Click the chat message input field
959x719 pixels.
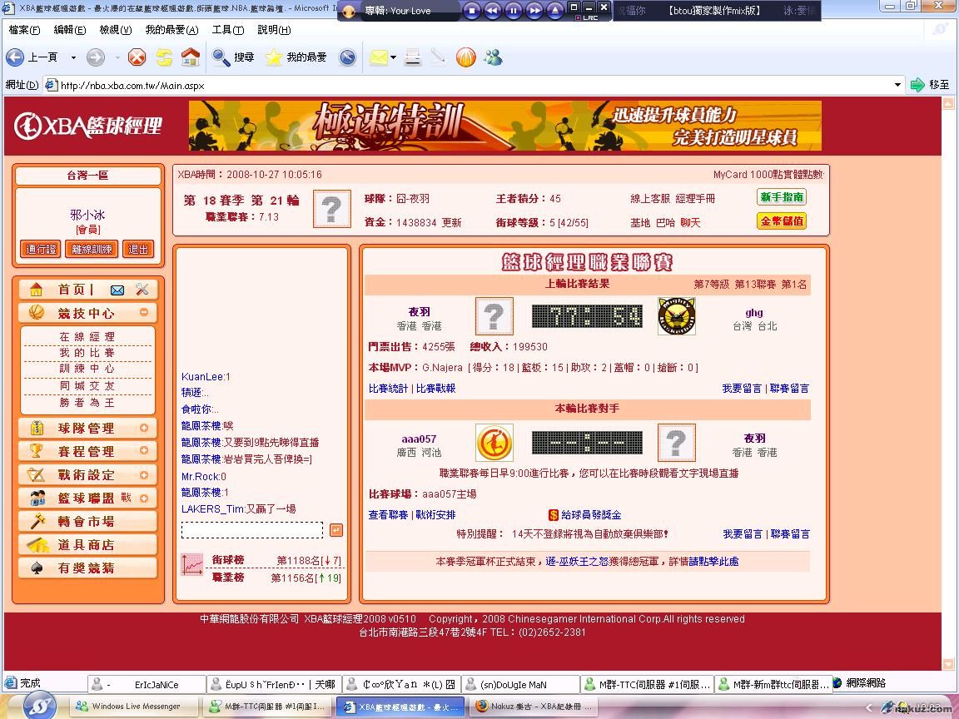251,530
